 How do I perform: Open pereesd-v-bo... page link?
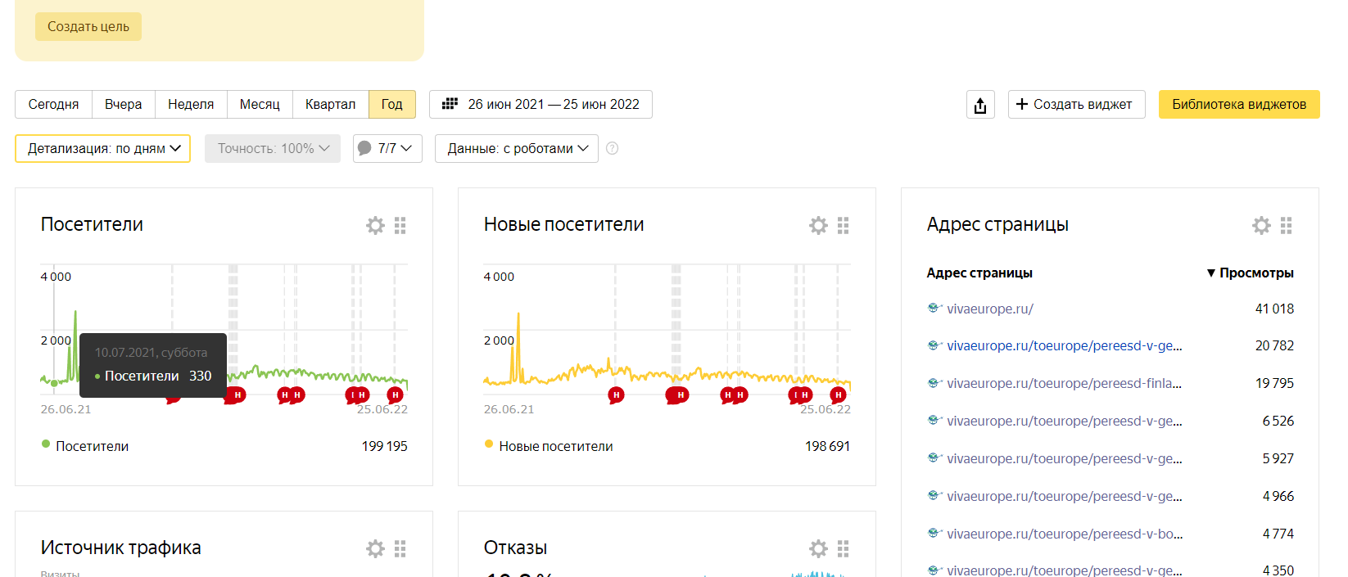tap(1064, 534)
